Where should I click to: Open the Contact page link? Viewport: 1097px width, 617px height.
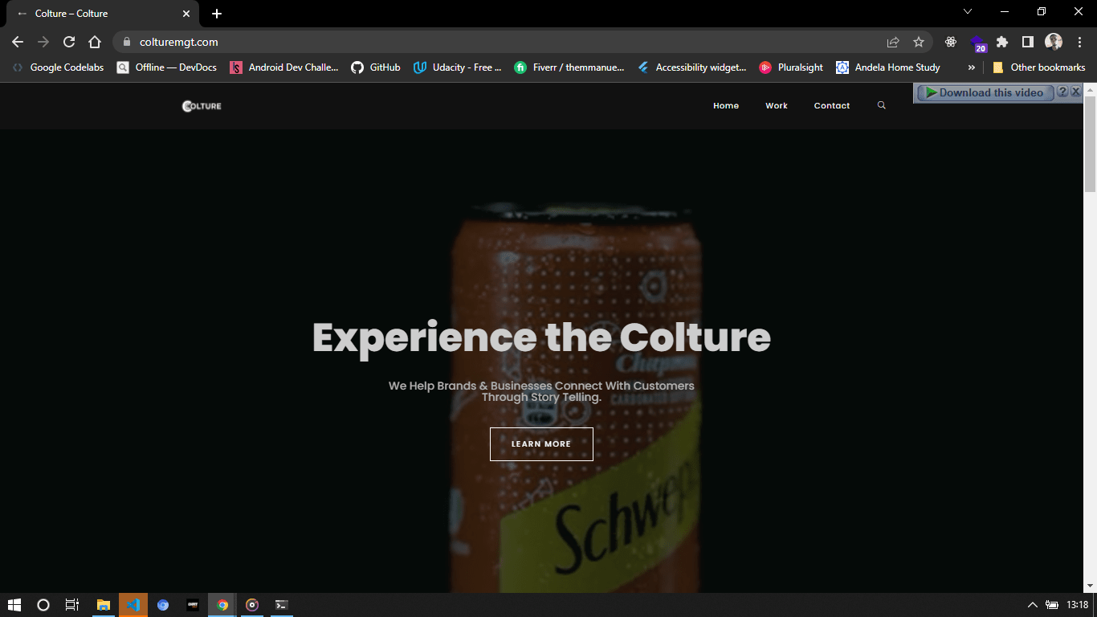click(832, 106)
